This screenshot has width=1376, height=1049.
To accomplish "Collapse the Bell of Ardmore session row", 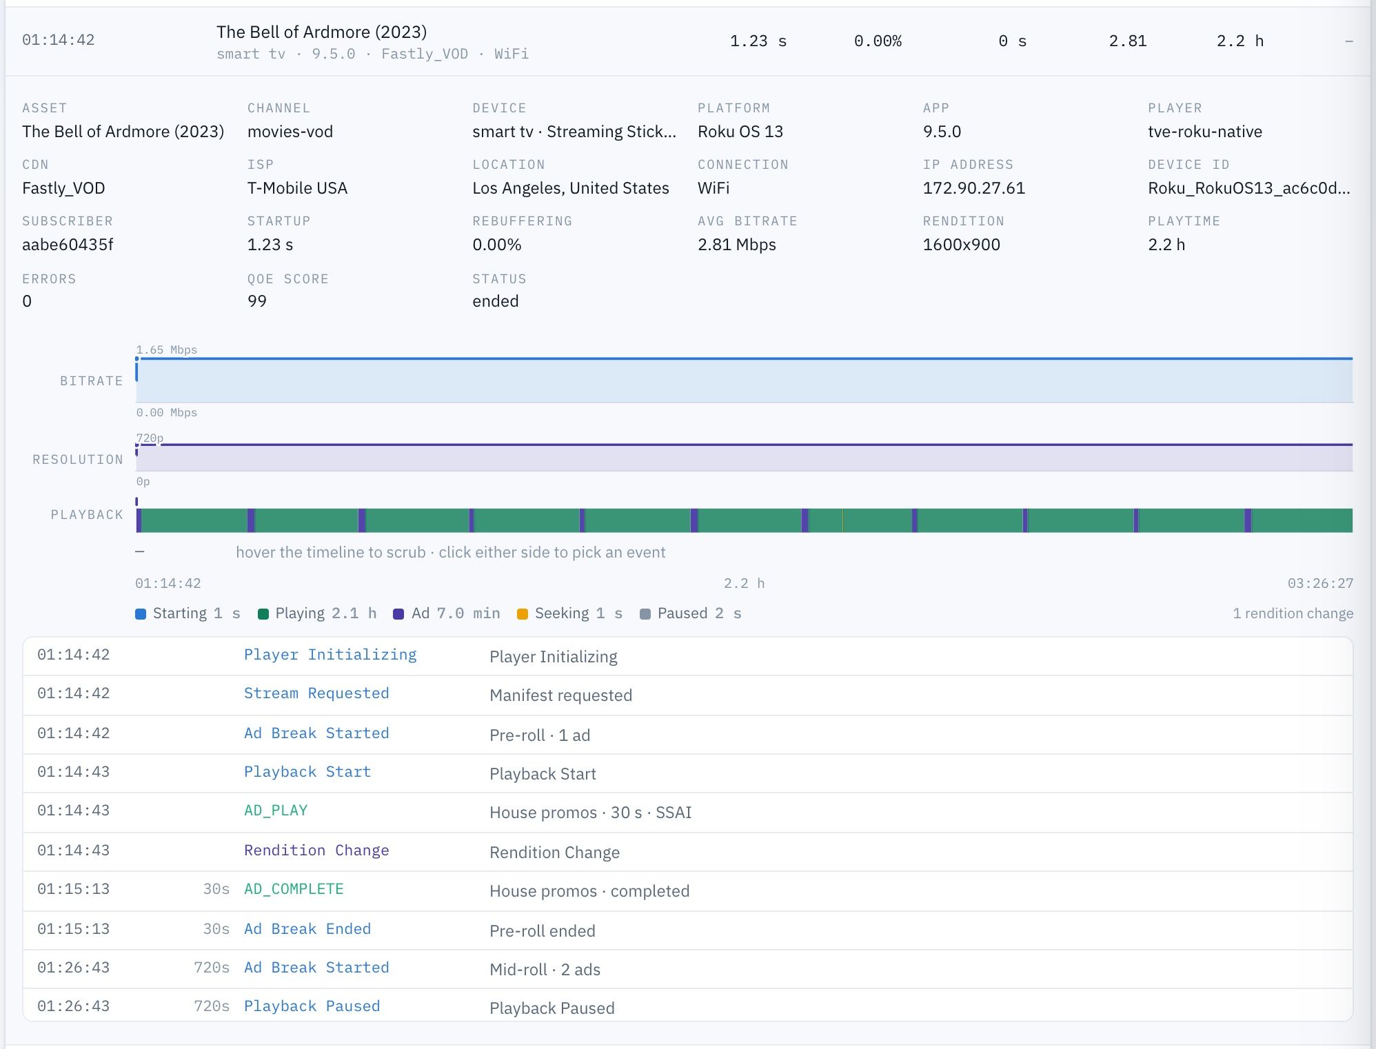I will point(687,41).
